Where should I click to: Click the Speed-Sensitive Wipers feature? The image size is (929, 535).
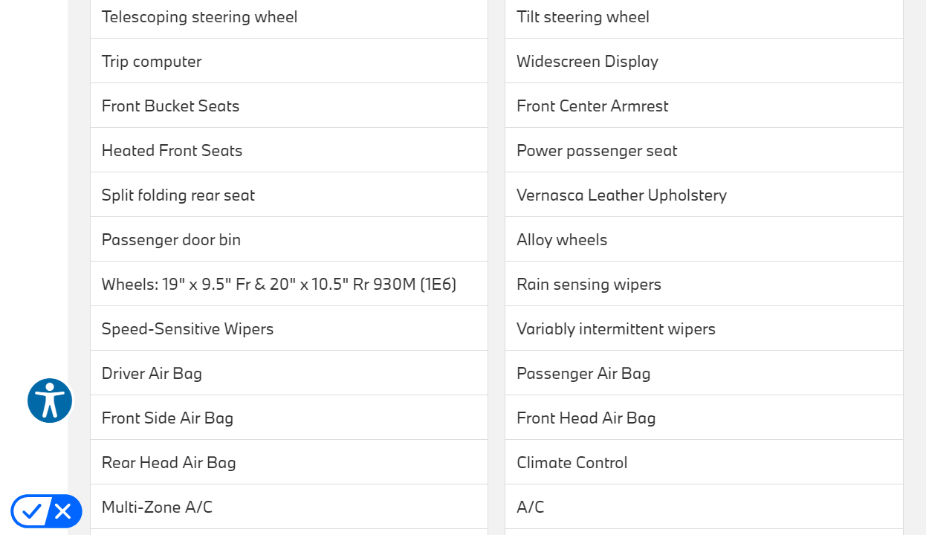[187, 329]
